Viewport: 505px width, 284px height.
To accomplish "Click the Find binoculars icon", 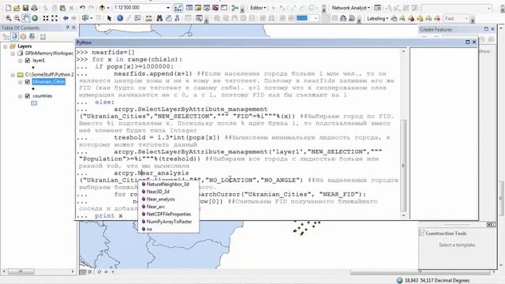I will [x=159, y=18].
